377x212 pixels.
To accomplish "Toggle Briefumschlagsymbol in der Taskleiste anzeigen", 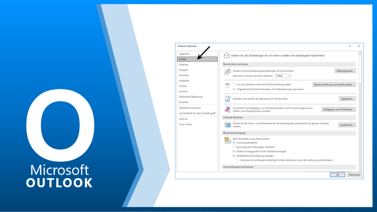I will coord(234,151).
